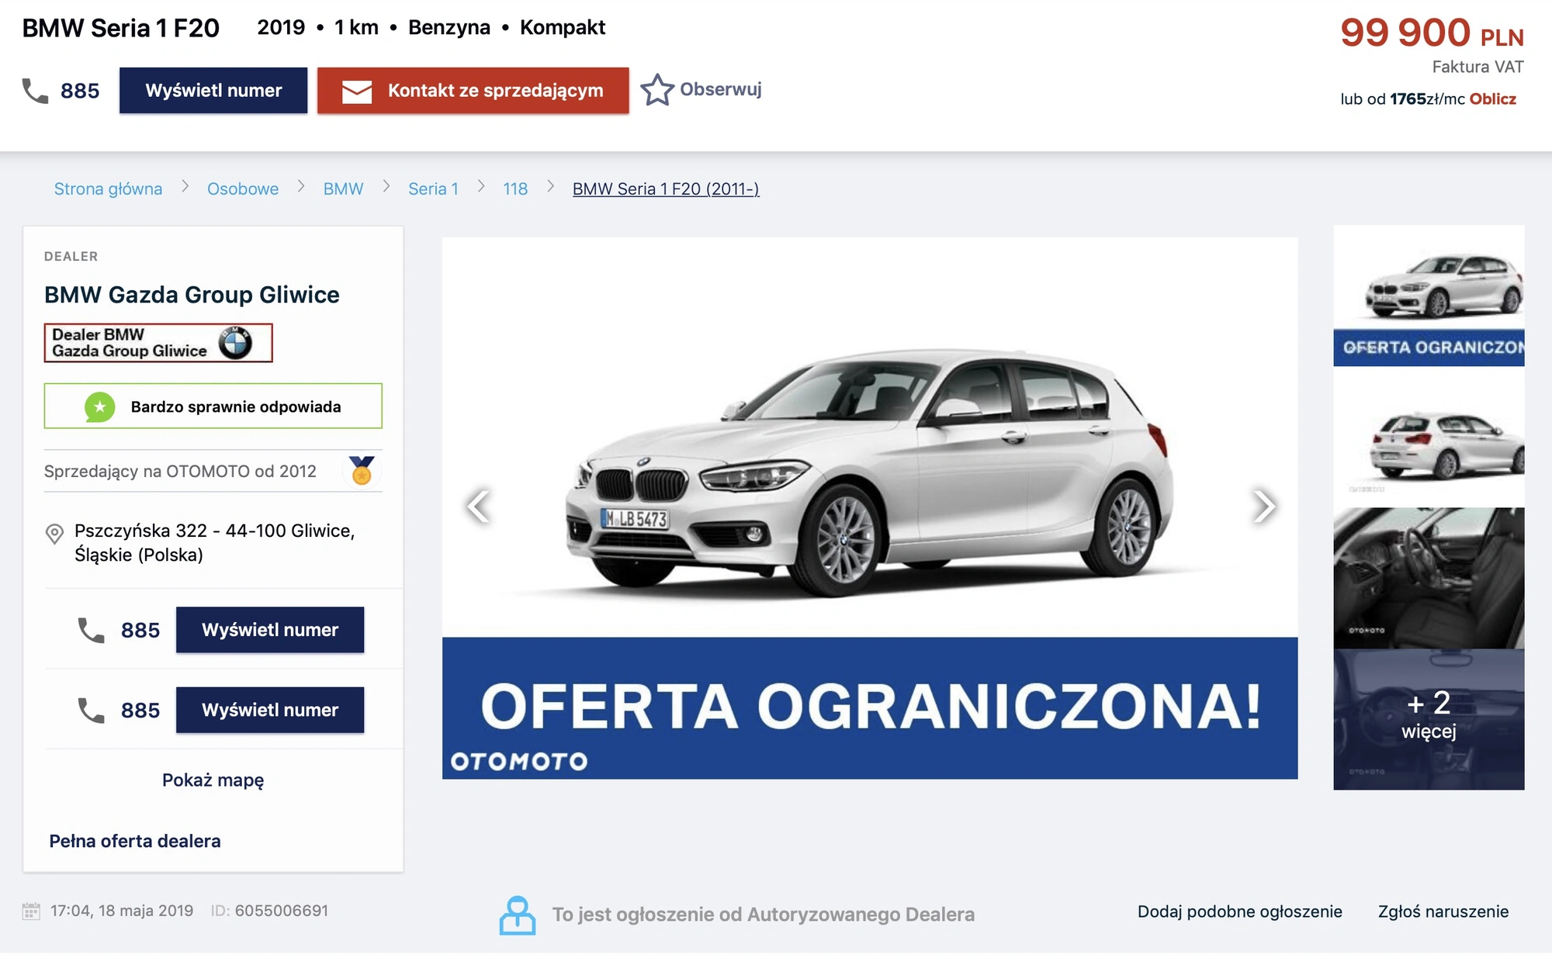Open Oblicz financing calculator link

click(x=1492, y=99)
